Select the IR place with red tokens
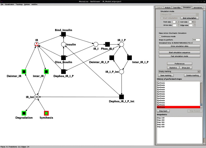The width and height of the screenshot is (206, 148). [37, 44]
